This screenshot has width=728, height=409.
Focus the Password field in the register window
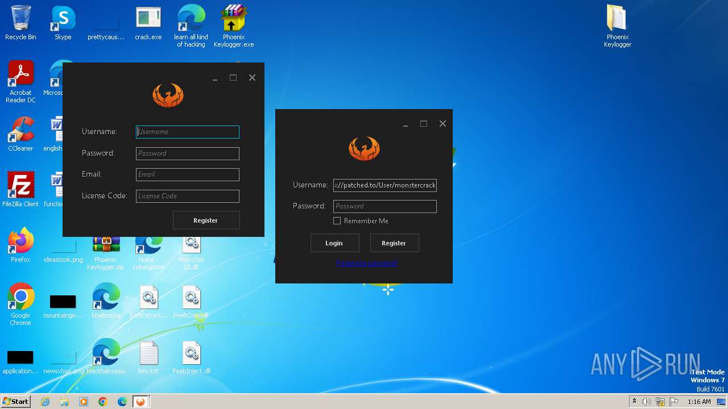(x=188, y=153)
